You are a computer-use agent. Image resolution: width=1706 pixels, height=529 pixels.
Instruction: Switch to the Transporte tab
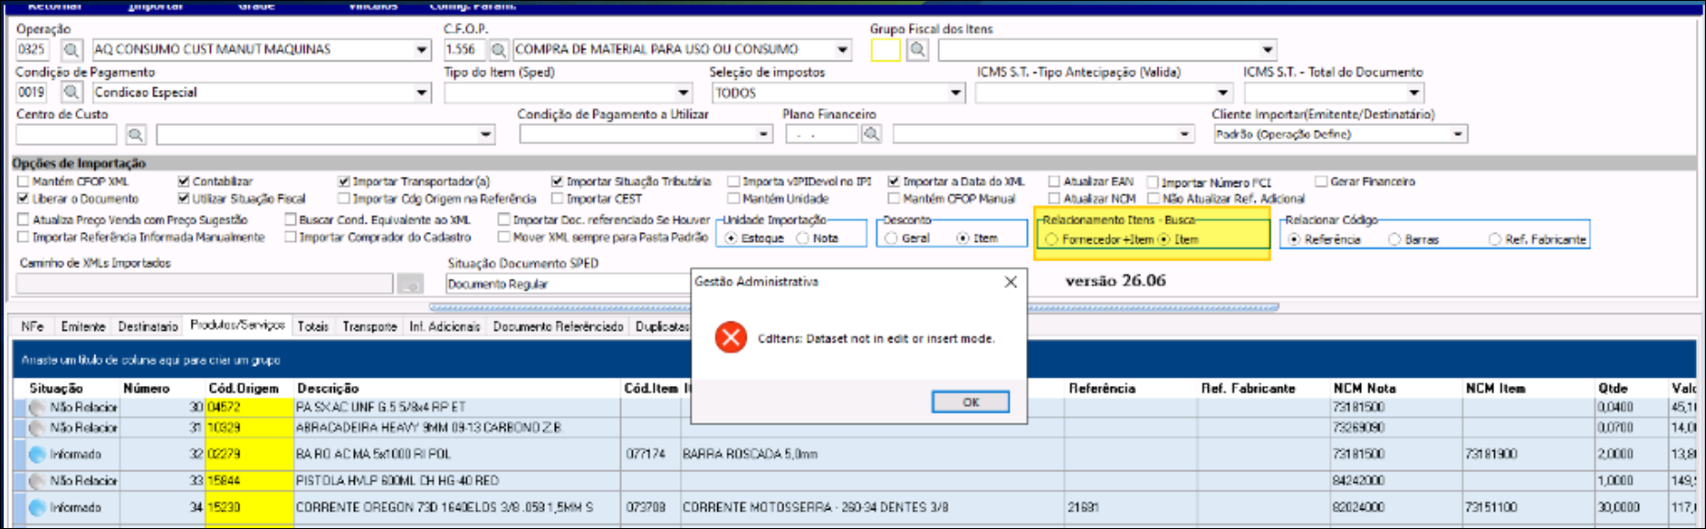point(370,326)
